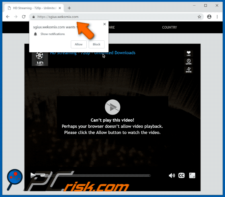225x197 pixels.
Task: Click the Allow notifications button
Action: click(79, 44)
